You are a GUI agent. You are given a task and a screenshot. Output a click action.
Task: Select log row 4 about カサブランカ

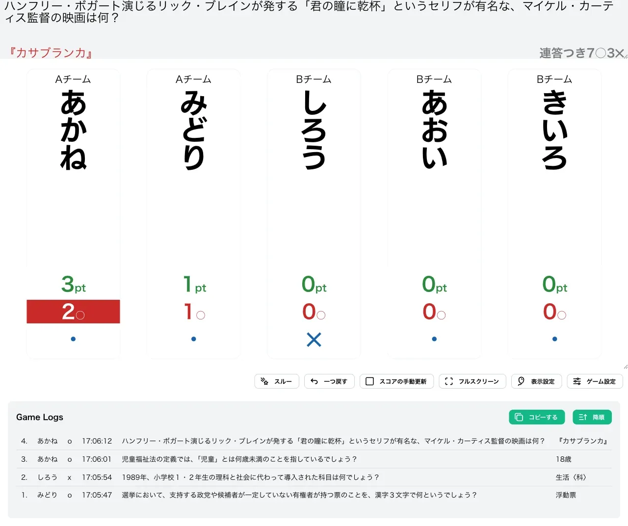click(314, 441)
